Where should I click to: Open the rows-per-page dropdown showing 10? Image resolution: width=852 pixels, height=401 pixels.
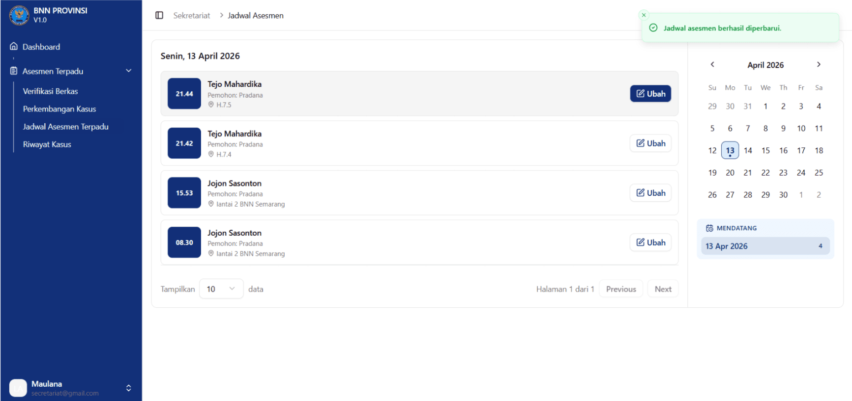tap(221, 289)
